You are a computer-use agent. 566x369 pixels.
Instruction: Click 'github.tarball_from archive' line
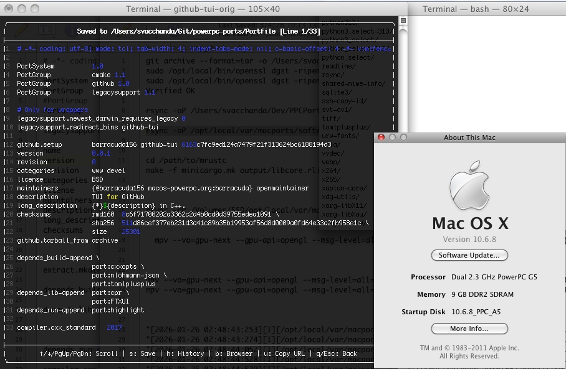coord(67,240)
